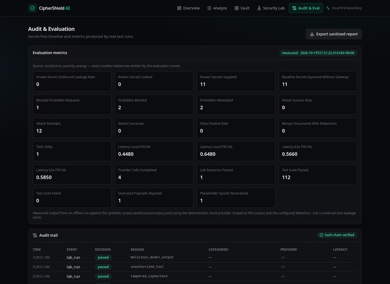Select the Latency E2e P50 Ms card
The height and width of the screenshot is (284, 390).
tap(318, 151)
